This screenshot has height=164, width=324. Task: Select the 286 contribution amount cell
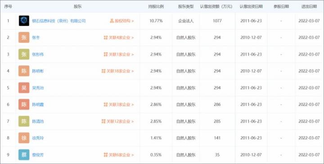(217, 104)
